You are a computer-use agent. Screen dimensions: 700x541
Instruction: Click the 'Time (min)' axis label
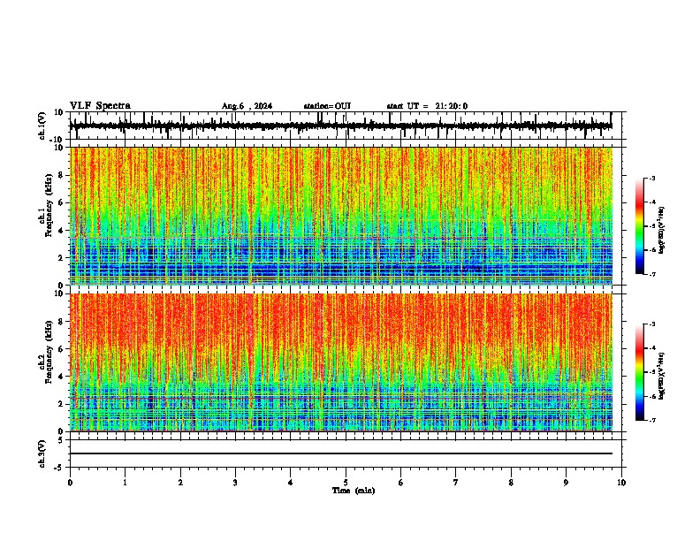pos(354,491)
